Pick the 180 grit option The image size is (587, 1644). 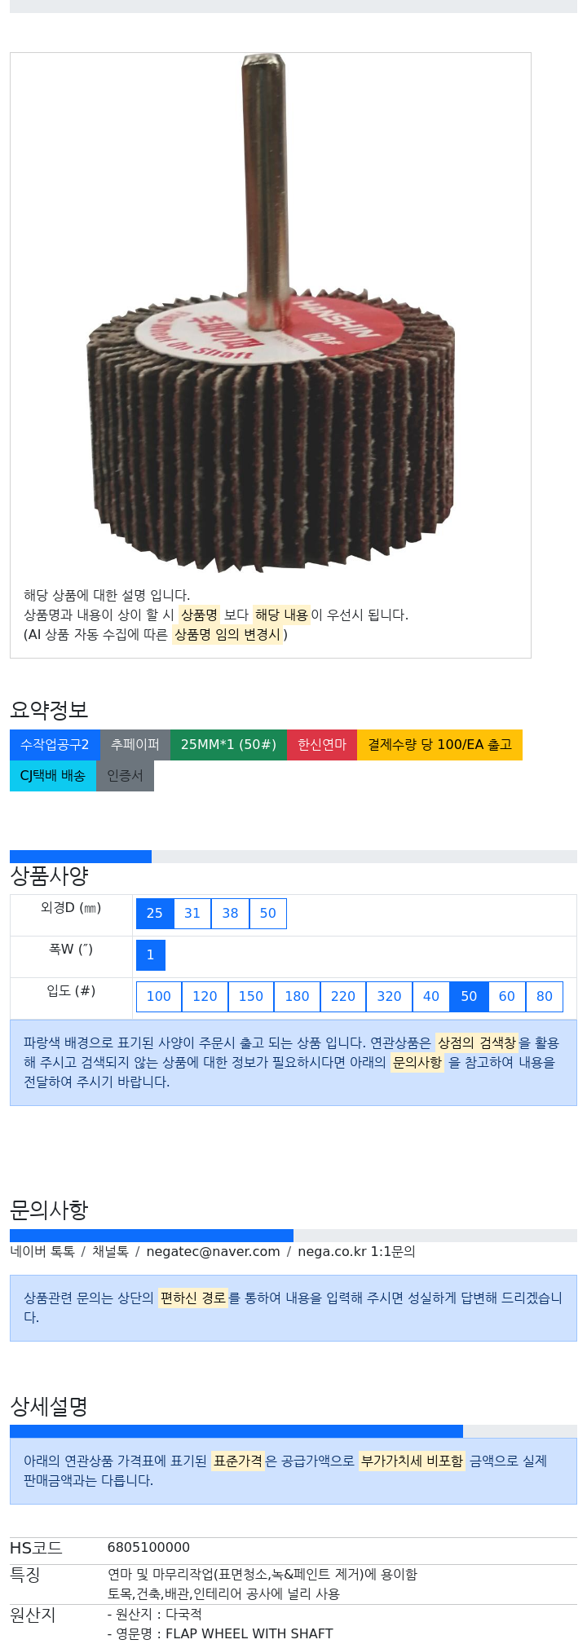[297, 996]
